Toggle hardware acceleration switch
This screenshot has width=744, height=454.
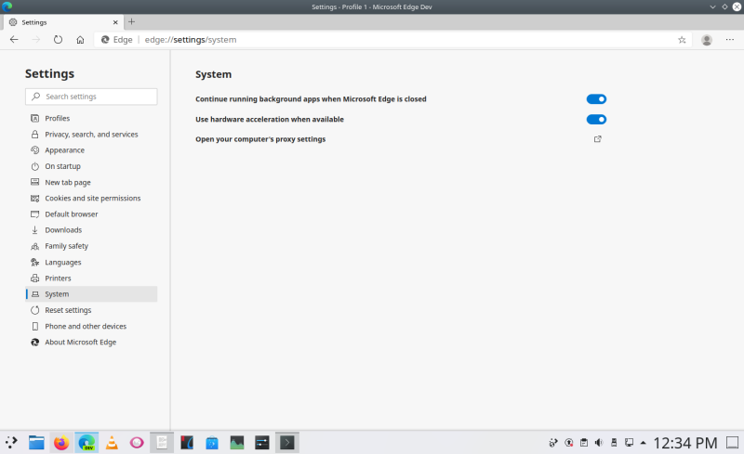coord(596,120)
